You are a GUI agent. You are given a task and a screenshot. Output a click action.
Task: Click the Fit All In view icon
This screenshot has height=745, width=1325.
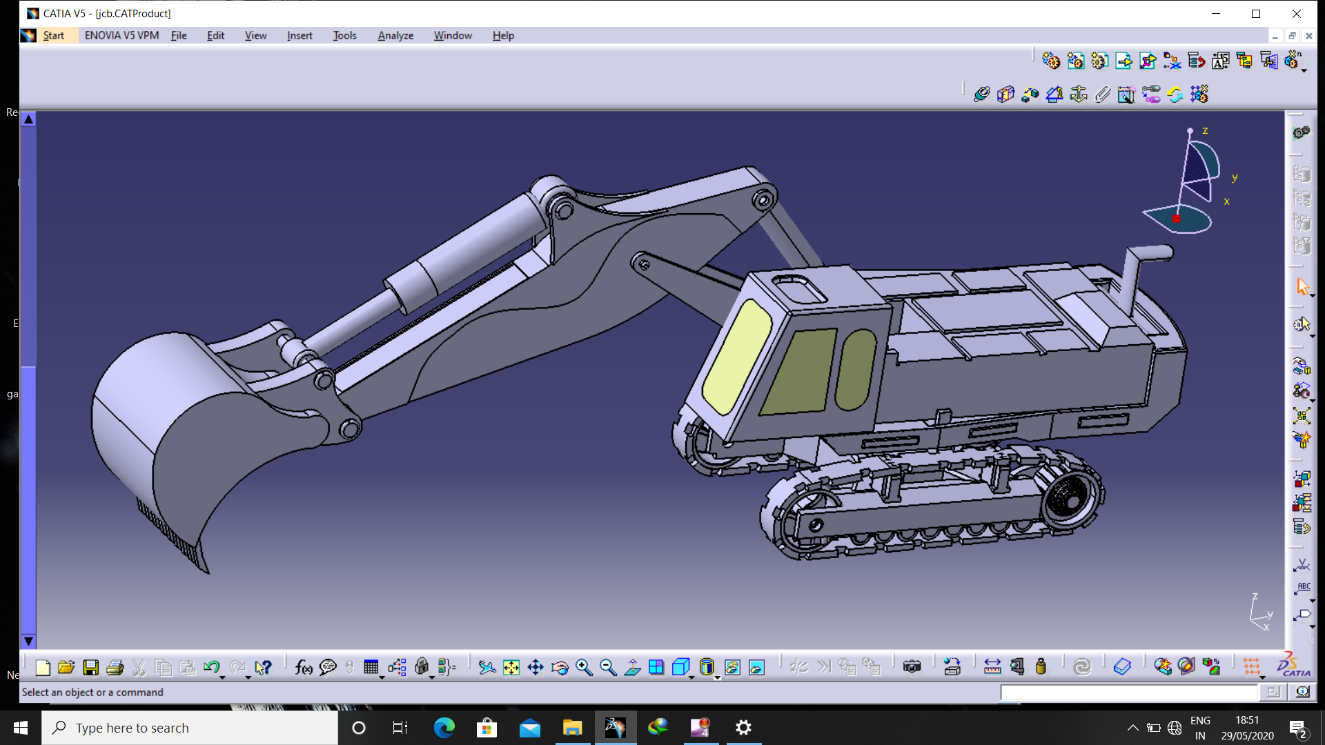pos(511,667)
